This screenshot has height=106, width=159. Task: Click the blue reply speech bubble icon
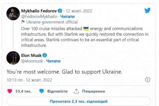click(42, 91)
